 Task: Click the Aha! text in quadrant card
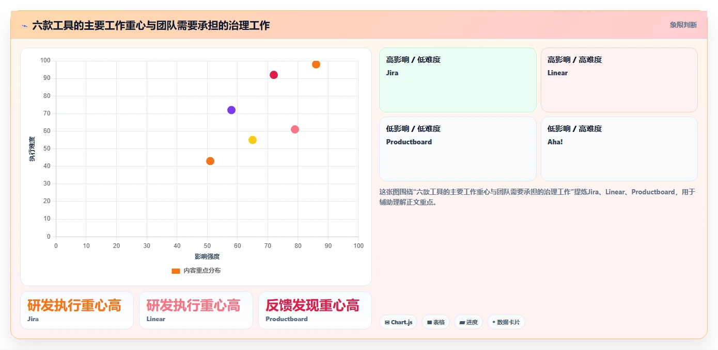pos(555,142)
